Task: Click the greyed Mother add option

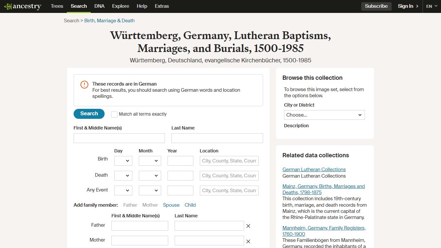Action: [x=150, y=205]
